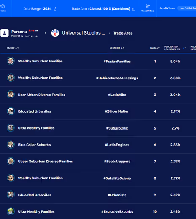Sort by FAMILY column header
The image size is (196, 219).
tap(13, 48)
